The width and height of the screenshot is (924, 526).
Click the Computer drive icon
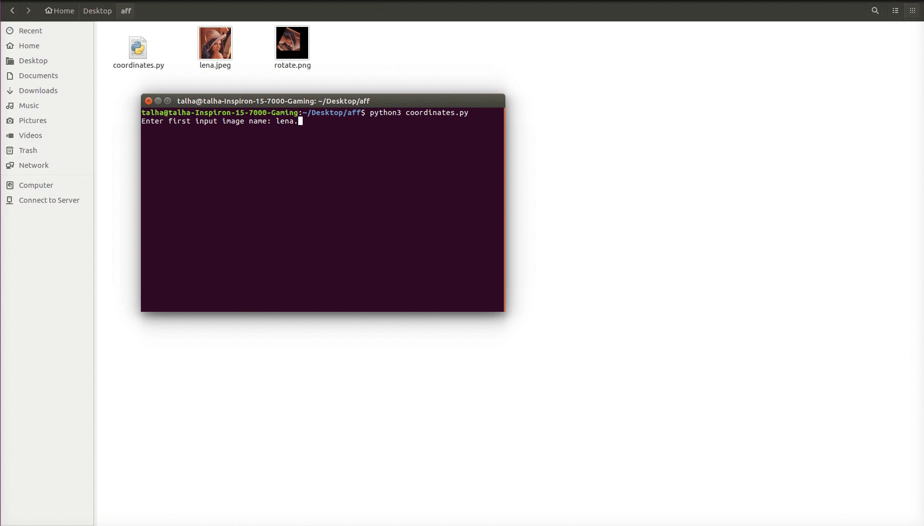10,185
